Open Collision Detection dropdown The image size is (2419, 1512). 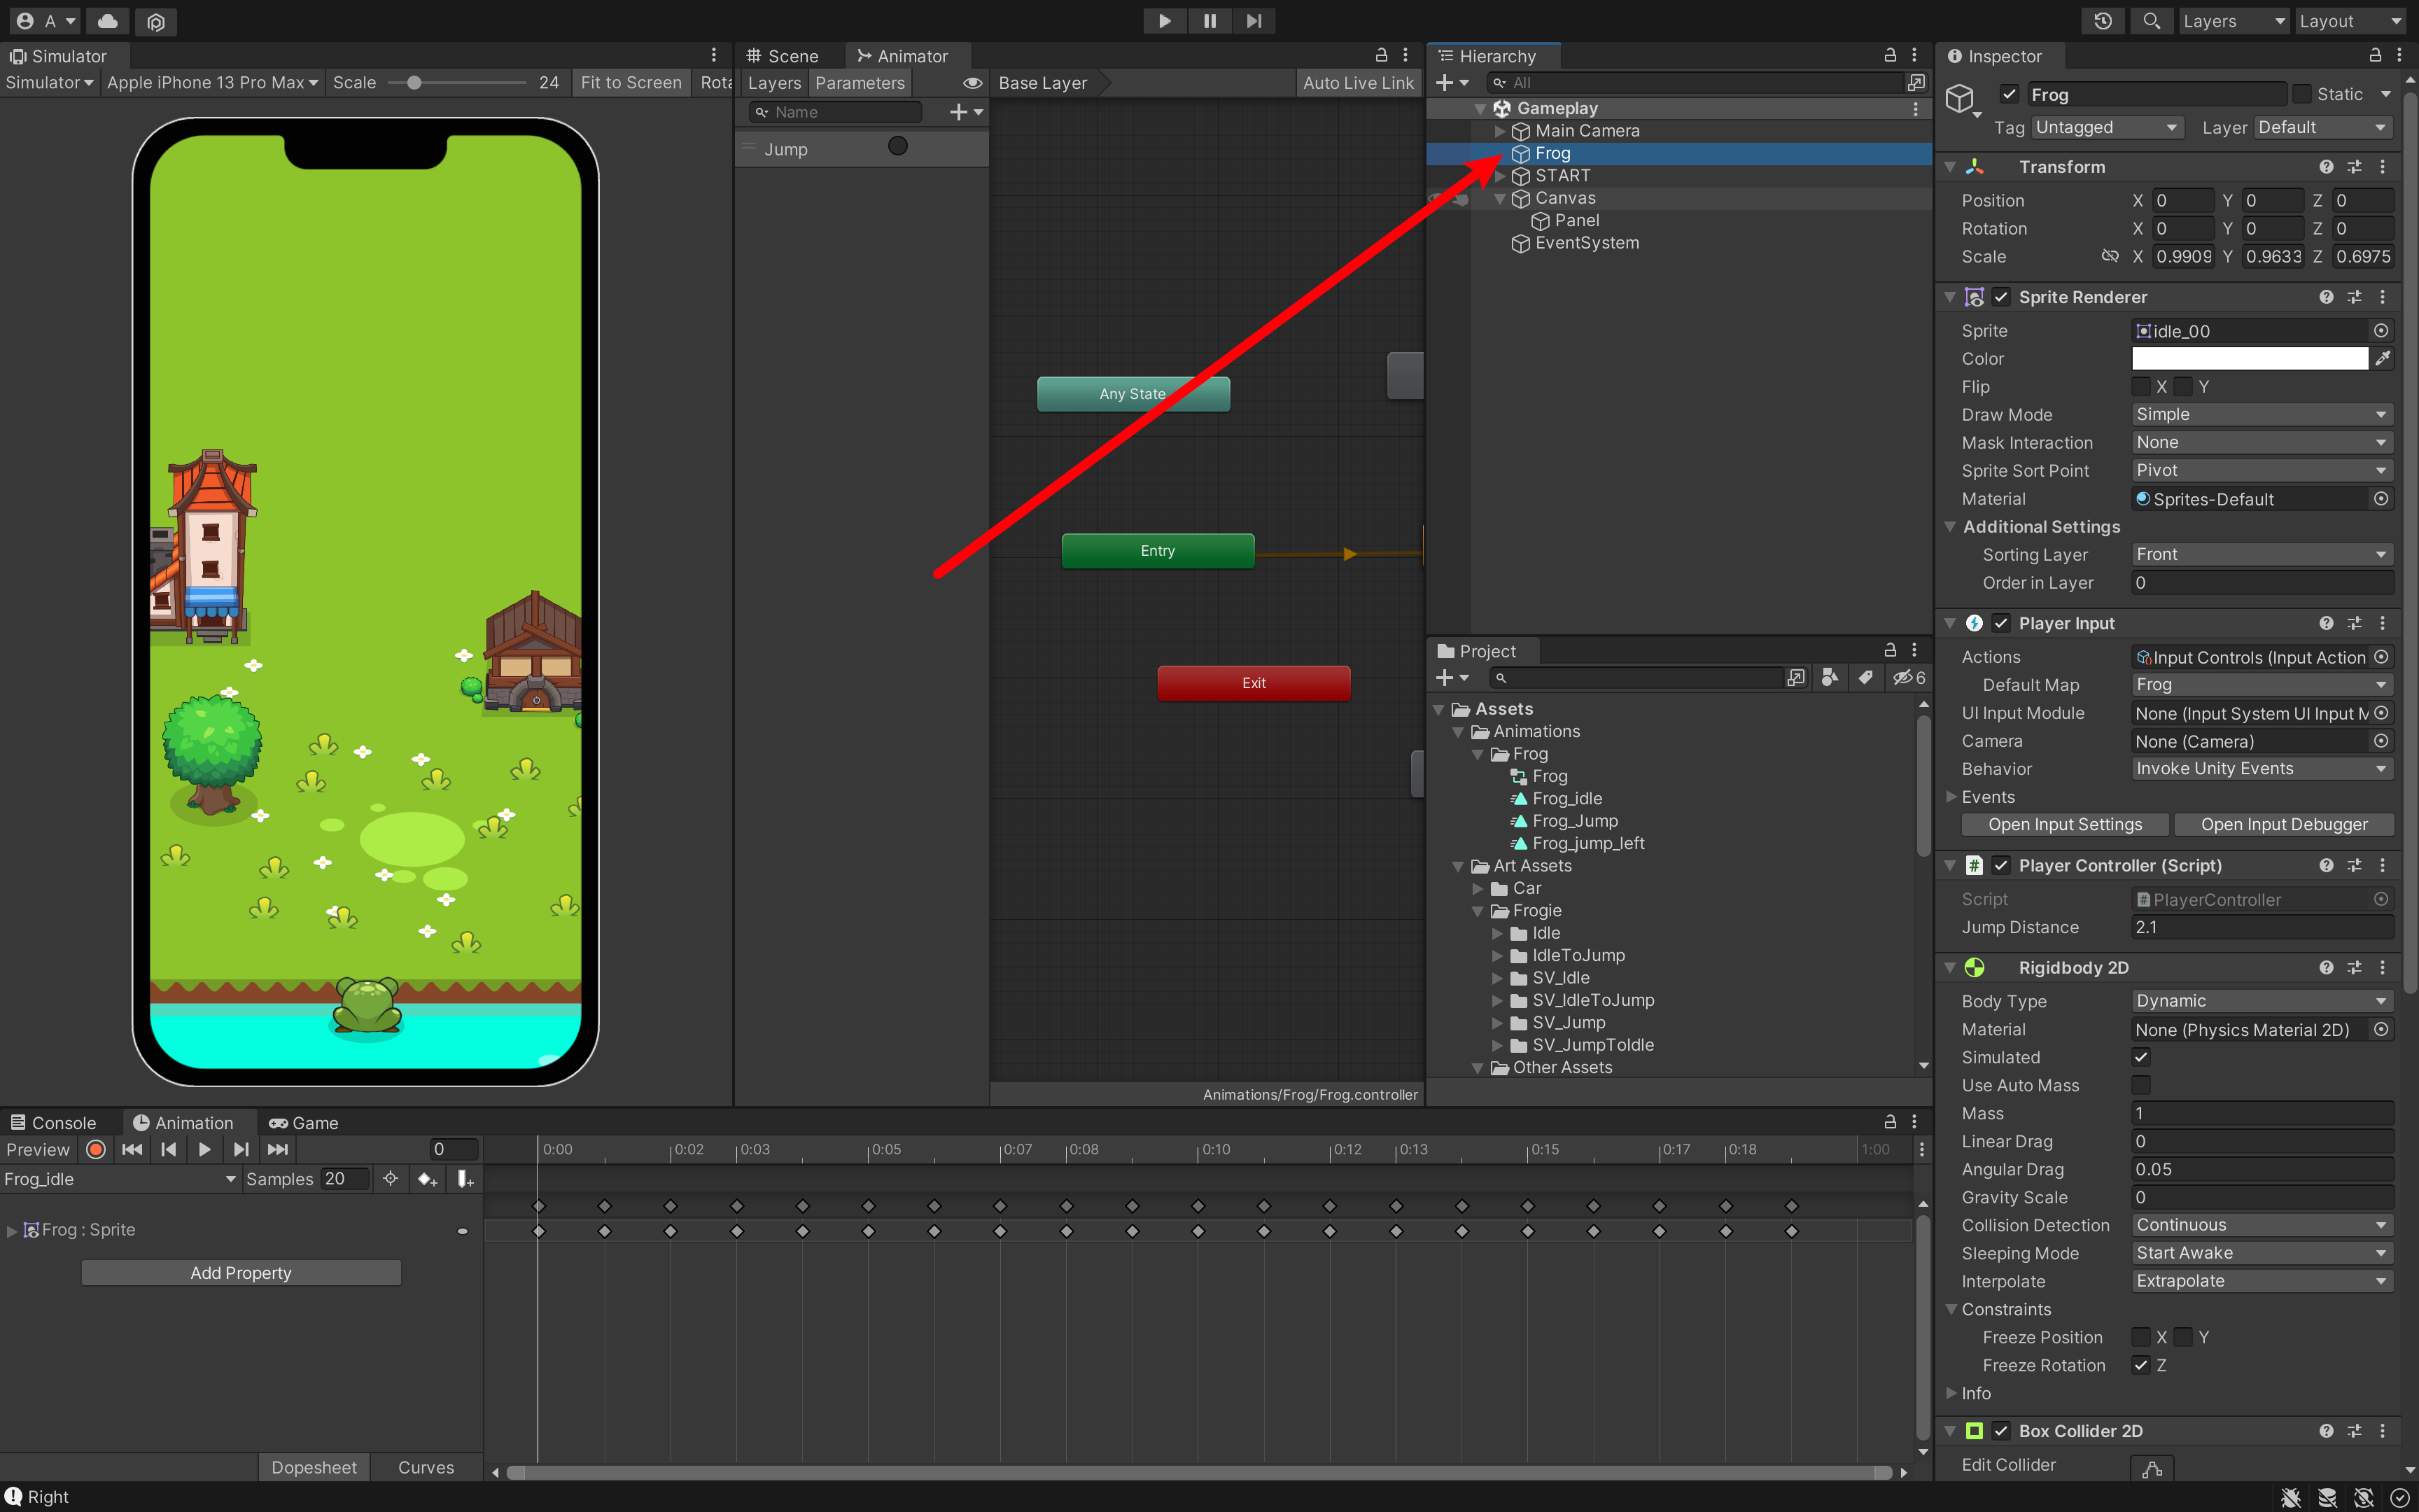(2262, 1225)
